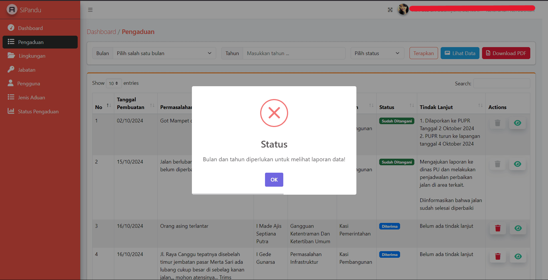
Task: Open the Bulan month dropdown
Action: pyautogui.click(x=164, y=53)
